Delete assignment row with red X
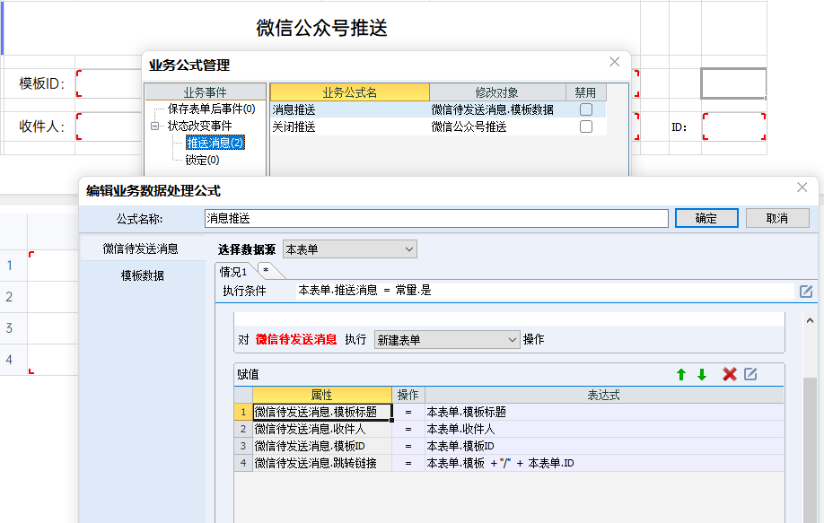Image resolution: width=824 pixels, height=523 pixels. 730,374
